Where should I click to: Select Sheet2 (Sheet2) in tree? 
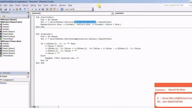9,51
